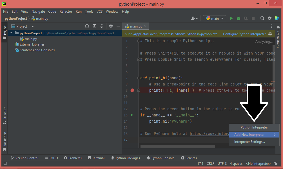The height and width of the screenshot is (169, 283).
Task: Open IDE settings gear in top toolbar
Action: pyautogui.click(x=270, y=18)
